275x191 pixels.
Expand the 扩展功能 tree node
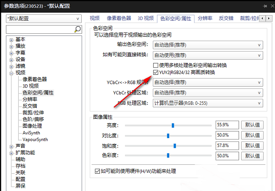coord(11,153)
